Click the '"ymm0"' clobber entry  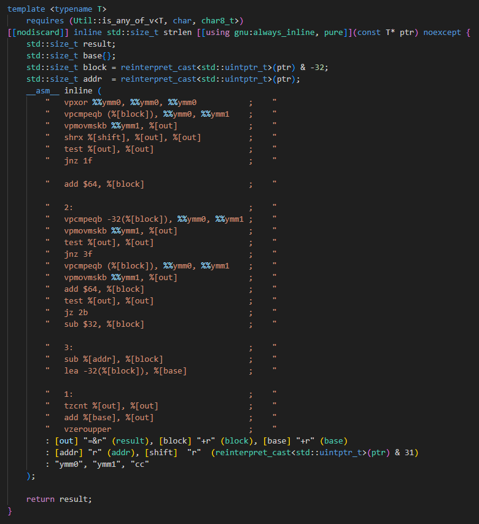[x=69, y=464]
